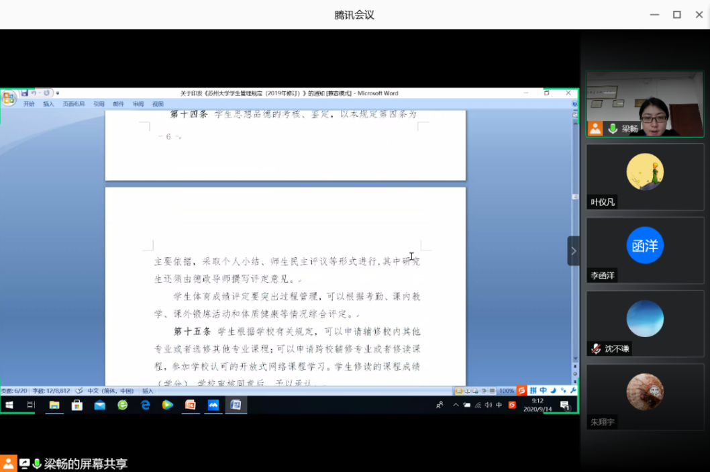Expand the Customize Quick Access Toolbar dropdown
This screenshot has width=710, height=472.
58,93
